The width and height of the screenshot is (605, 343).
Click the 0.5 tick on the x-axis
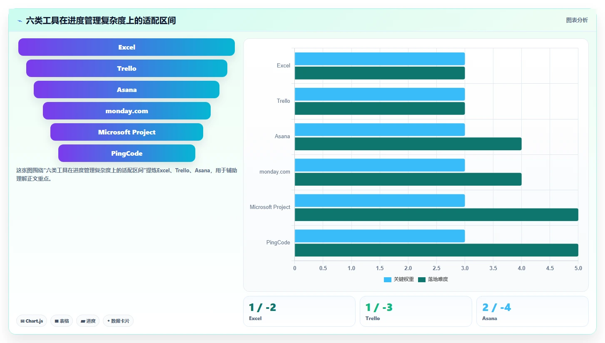pyautogui.click(x=323, y=268)
